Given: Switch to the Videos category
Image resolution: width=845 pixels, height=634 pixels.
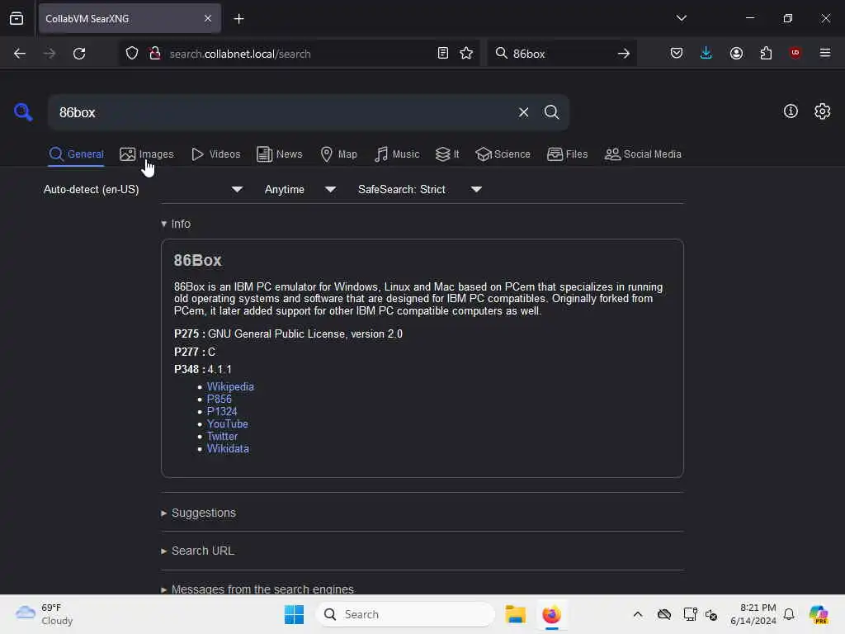Looking at the screenshot, I should (215, 154).
